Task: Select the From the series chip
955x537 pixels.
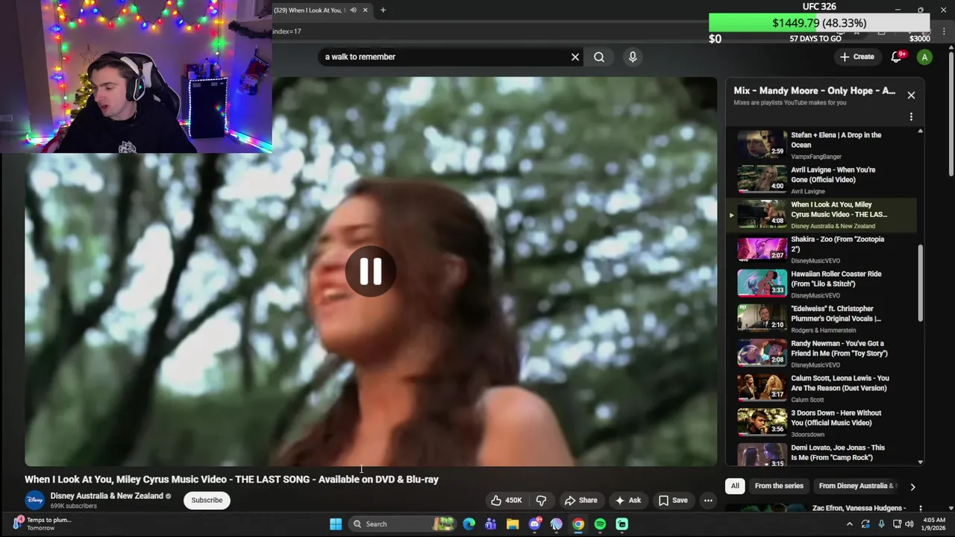Action: click(779, 486)
